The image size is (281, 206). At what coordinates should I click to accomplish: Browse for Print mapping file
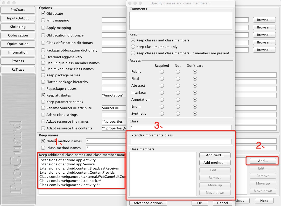tap(264, 20)
